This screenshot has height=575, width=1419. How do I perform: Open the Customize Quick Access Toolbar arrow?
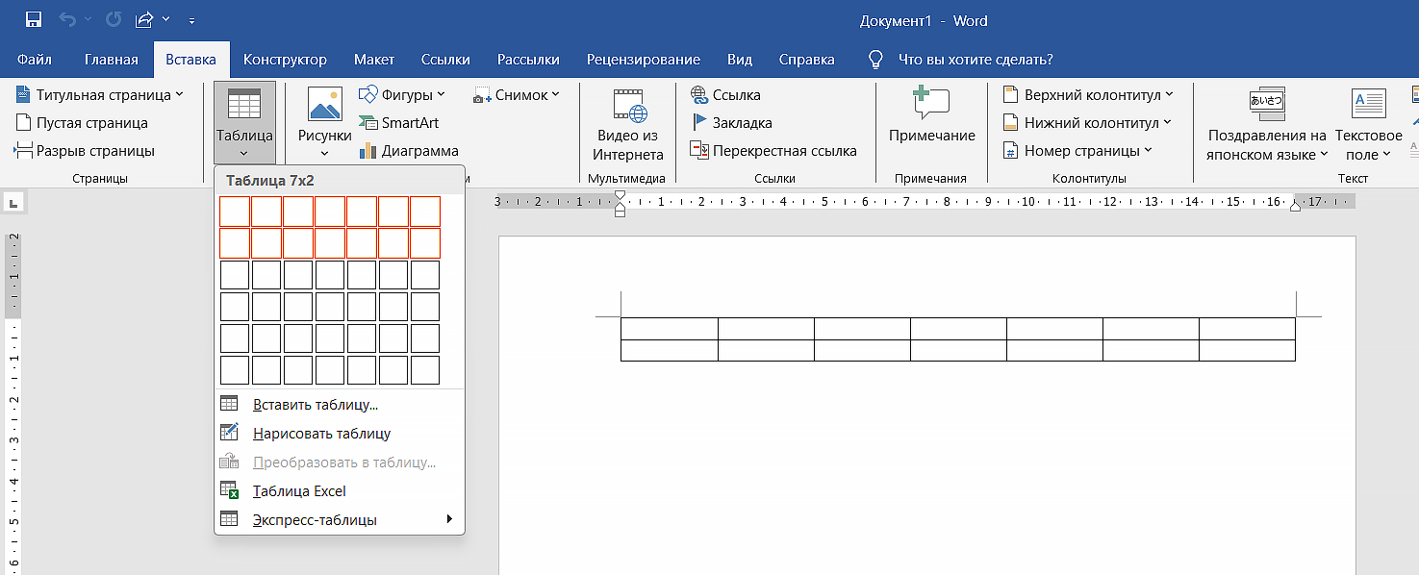[191, 20]
